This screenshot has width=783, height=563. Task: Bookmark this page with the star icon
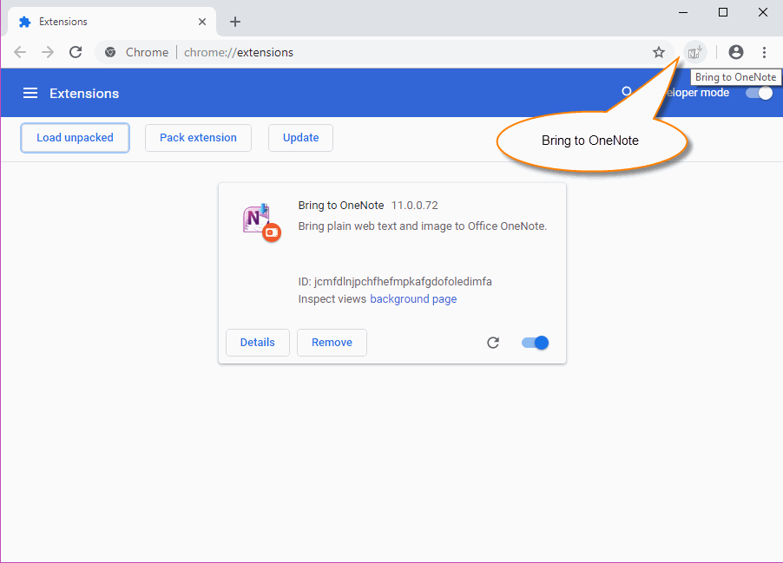point(659,52)
